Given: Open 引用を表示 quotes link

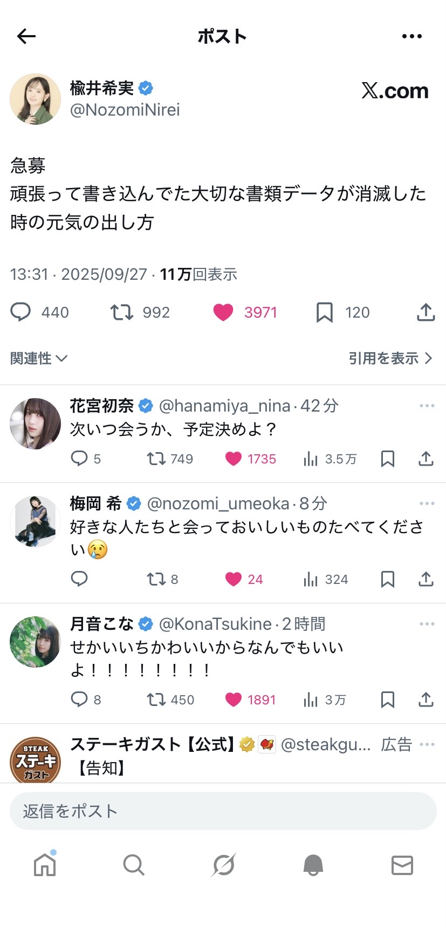Looking at the screenshot, I should point(390,358).
